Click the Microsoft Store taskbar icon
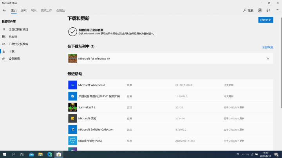 pos(59,154)
